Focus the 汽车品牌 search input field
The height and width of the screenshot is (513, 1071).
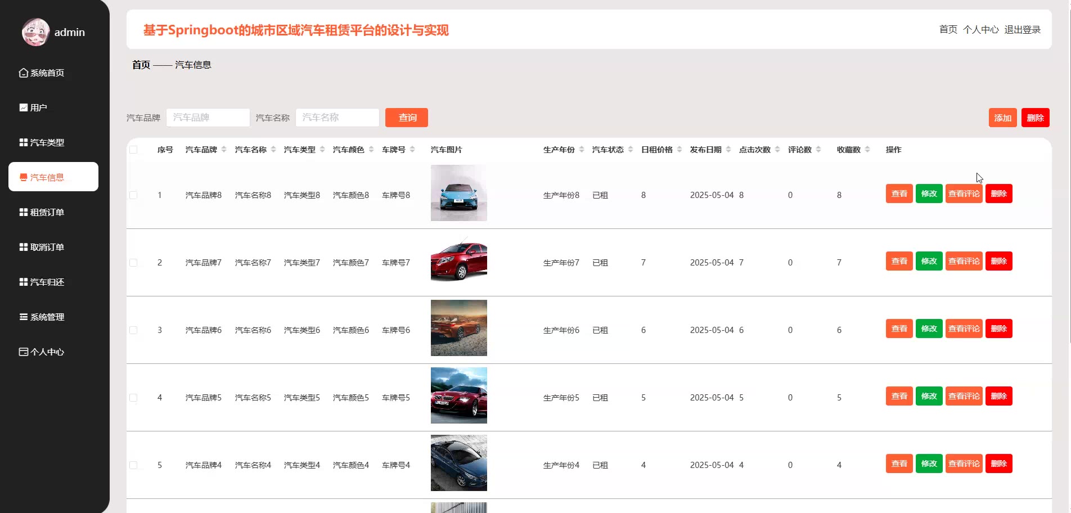click(x=208, y=118)
